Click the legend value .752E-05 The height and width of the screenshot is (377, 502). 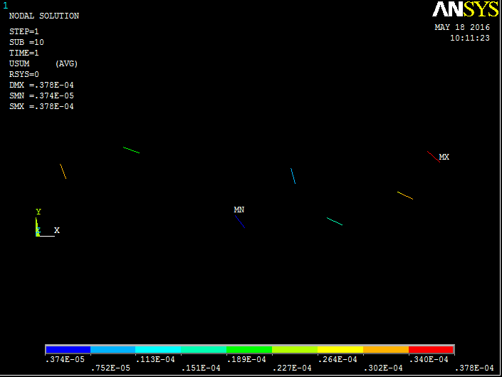click(x=111, y=368)
